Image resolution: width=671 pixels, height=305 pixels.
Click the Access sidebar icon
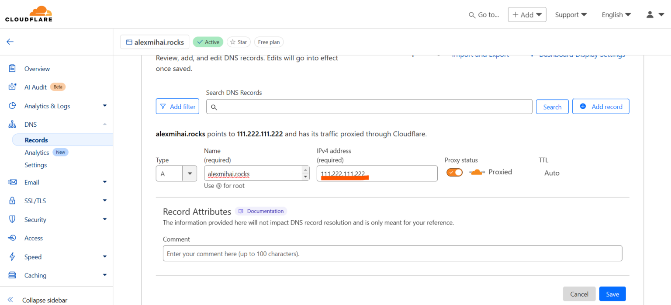tap(12, 238)
